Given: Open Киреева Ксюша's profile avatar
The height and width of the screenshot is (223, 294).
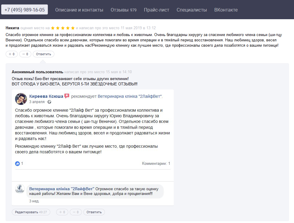Looking at the screenshot, I should tap(21, 99).
